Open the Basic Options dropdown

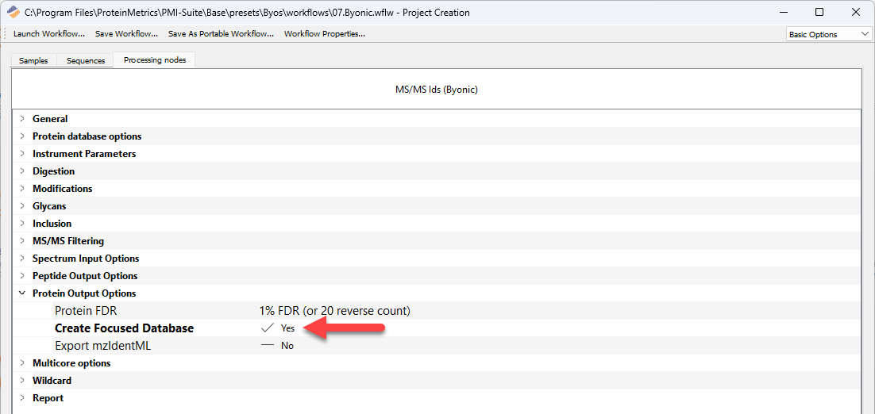point(827,34)
